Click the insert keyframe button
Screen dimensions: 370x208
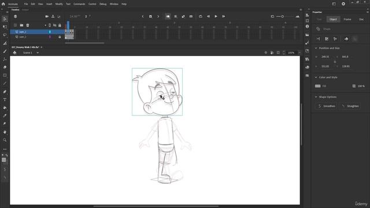pyautogui.click(x=150, y=17)
